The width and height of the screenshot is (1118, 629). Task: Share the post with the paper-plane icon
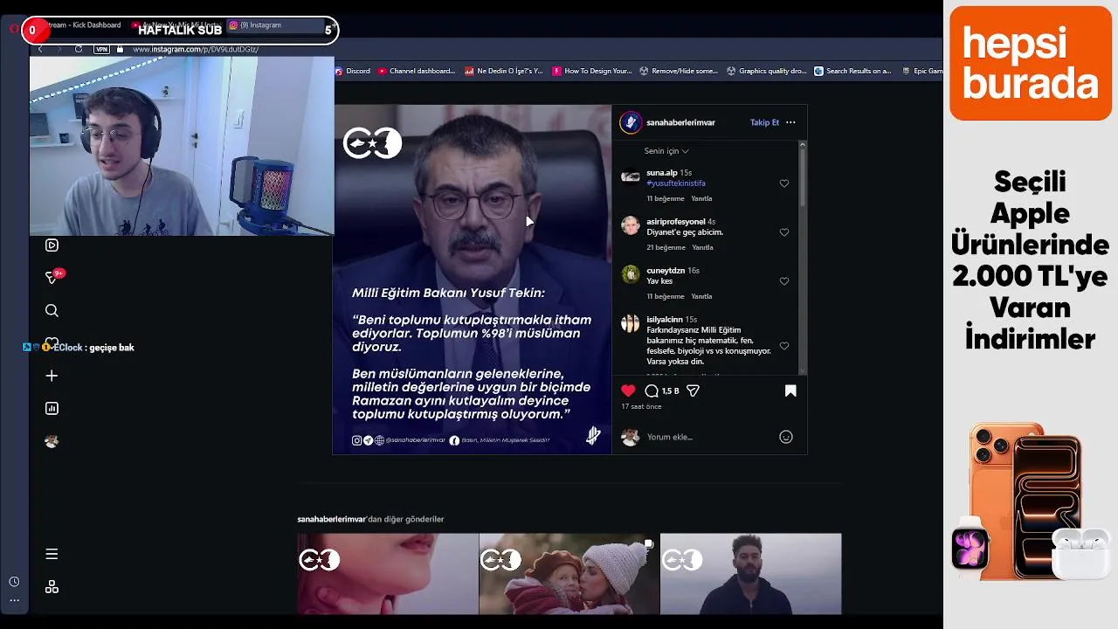tap(693, 391)
